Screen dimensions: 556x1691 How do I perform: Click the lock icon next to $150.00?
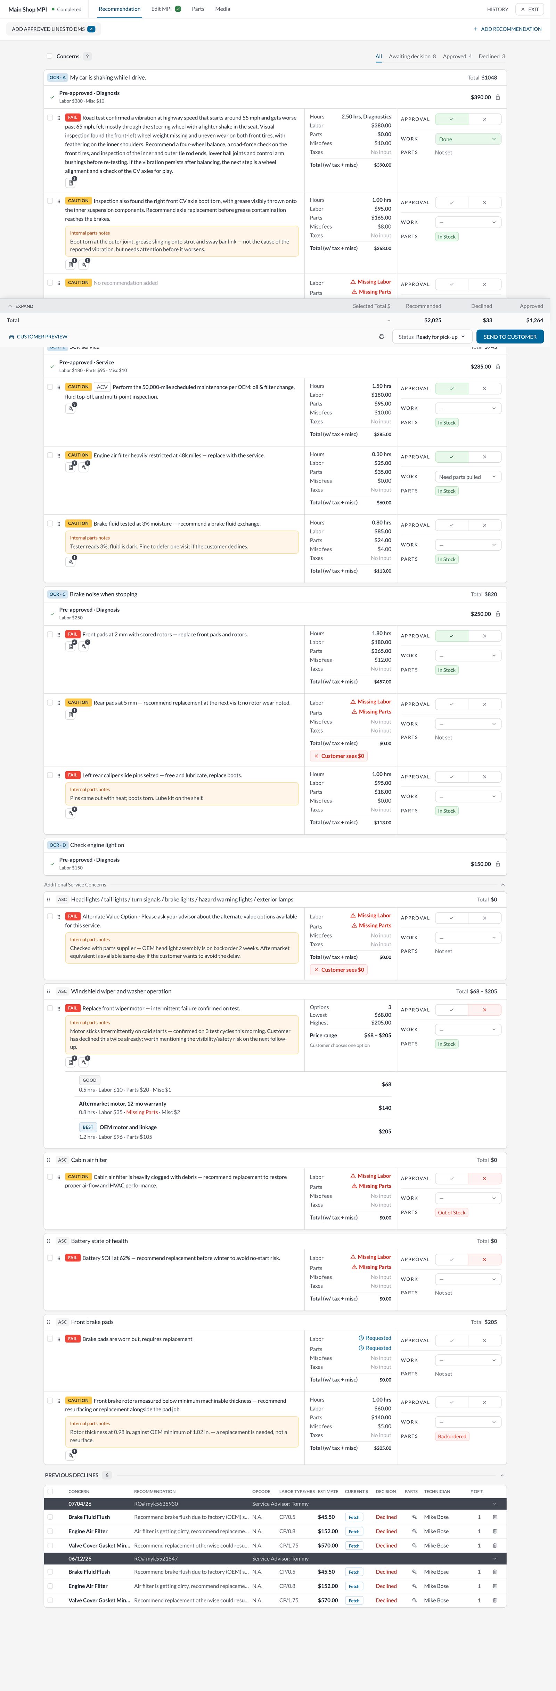coord(498,864)
